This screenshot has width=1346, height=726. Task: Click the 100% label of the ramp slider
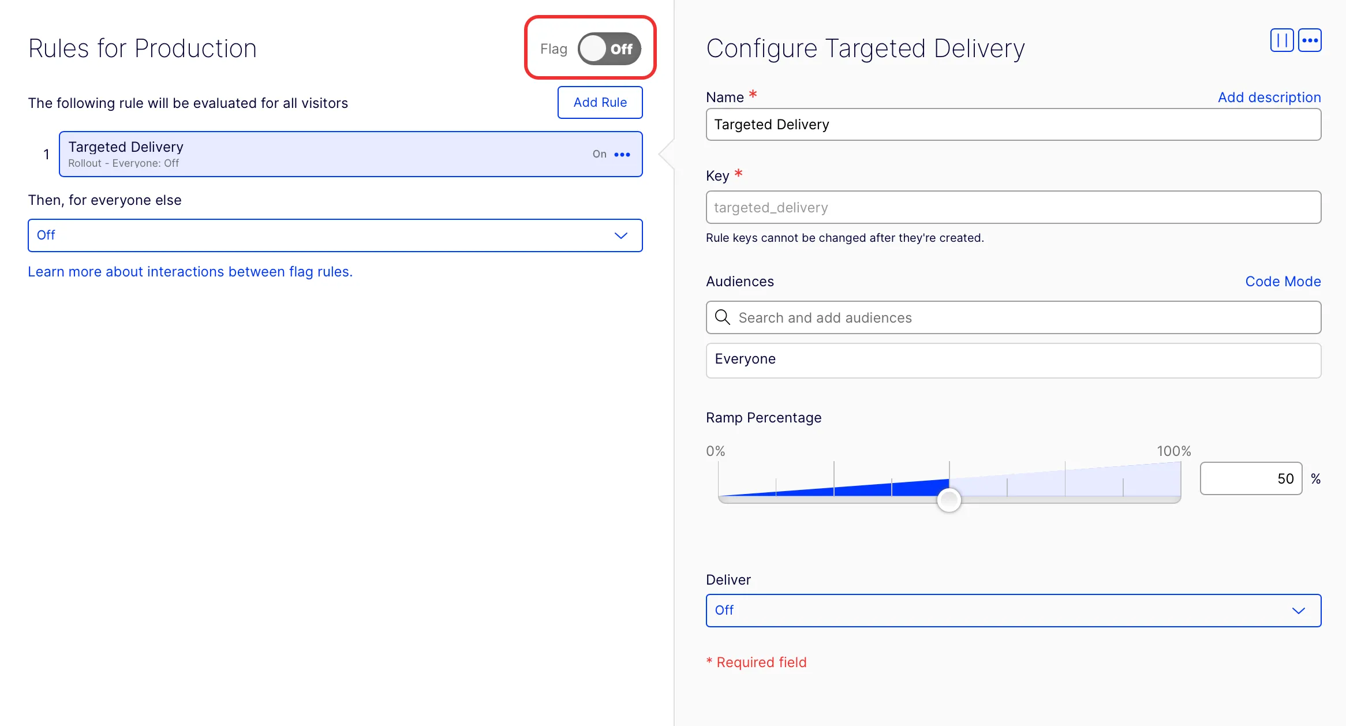[1173, 451]
